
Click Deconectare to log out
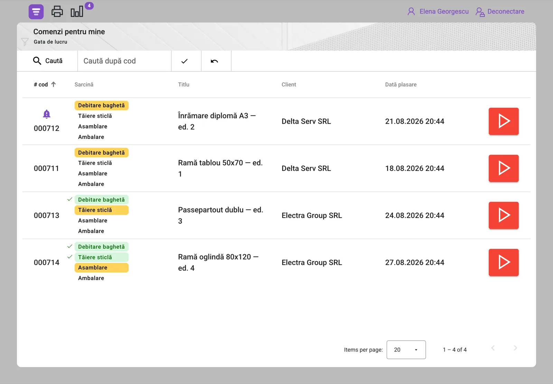tap(500, 11)
